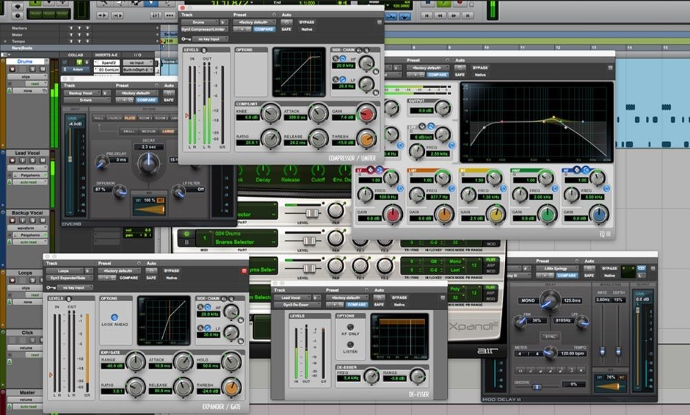Click the SYNC button in Mod Delay
Screen dimensions: 690x415
pos(550,336)
